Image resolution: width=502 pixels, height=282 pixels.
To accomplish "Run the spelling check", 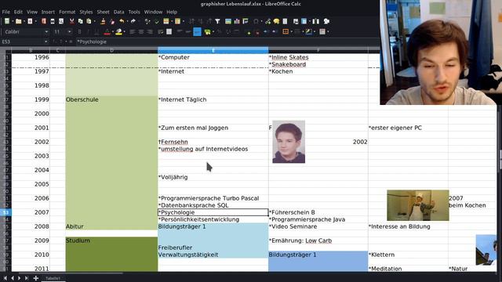I will pos(157,21).
